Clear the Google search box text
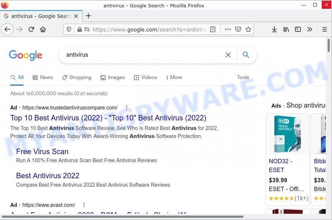Viewport: 332px width, 220px height. coord(228,55)
